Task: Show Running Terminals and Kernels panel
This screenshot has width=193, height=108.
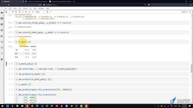Action: [x=2, y=24]
